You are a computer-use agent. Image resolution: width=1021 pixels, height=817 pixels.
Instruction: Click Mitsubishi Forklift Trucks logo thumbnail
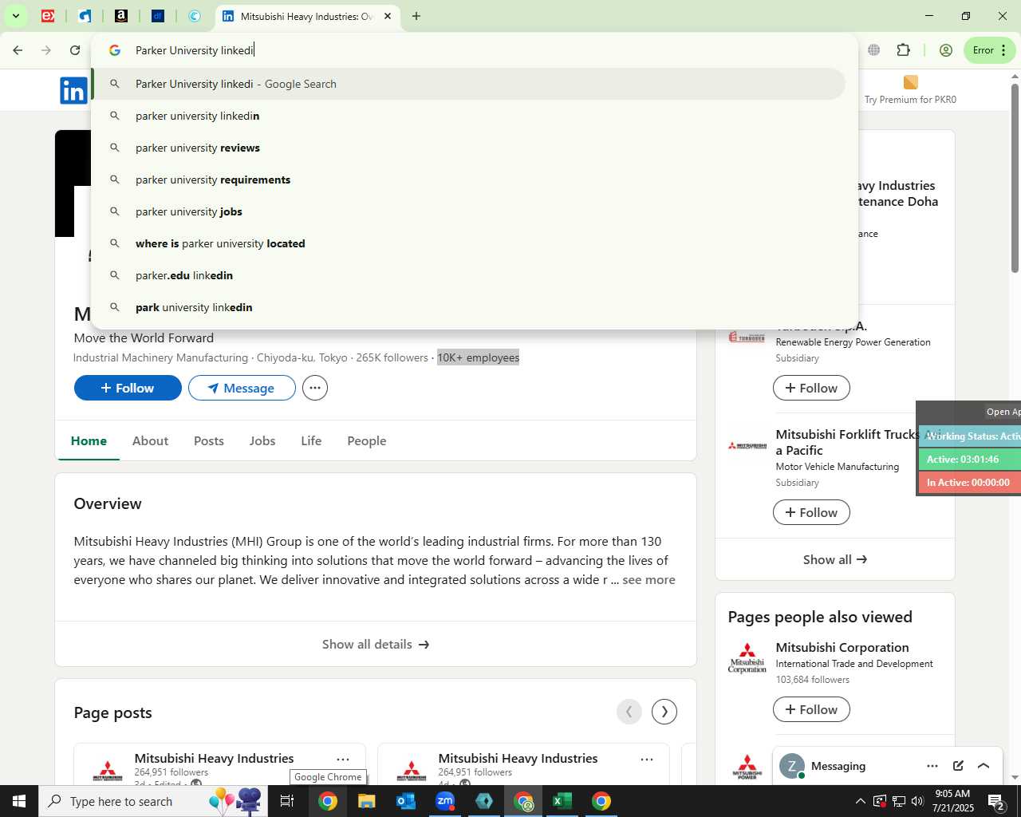[x=747, y=445]
